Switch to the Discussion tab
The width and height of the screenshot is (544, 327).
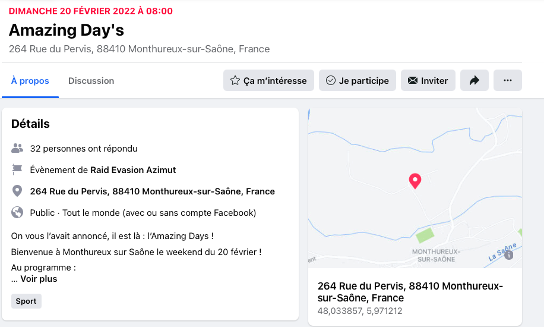pyautogui.click(x=91, y=81)
